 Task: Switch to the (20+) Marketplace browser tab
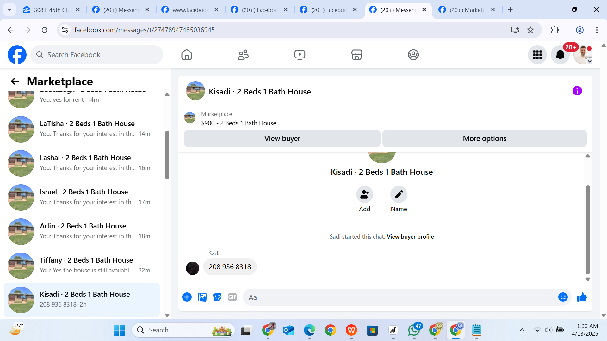(x=467, y=10)
